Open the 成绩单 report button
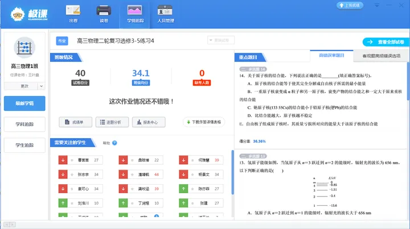410x229 pixels. 76,122
